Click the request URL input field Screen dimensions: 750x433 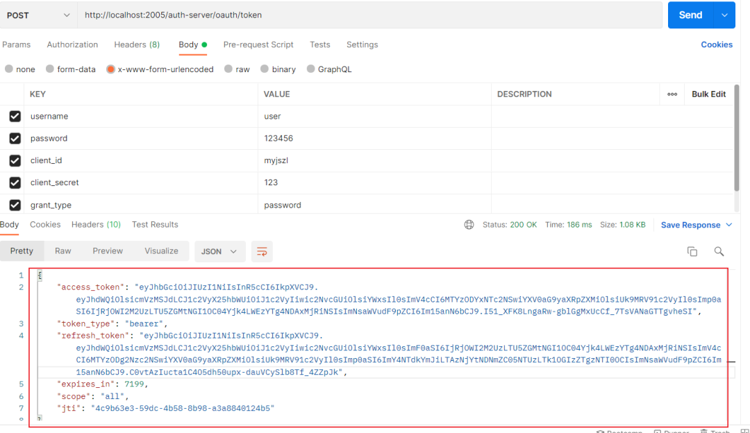369,15
